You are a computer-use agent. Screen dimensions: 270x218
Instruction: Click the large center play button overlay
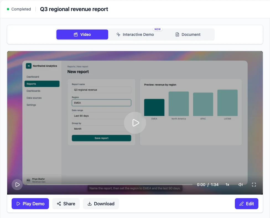[x=135, y=123]
